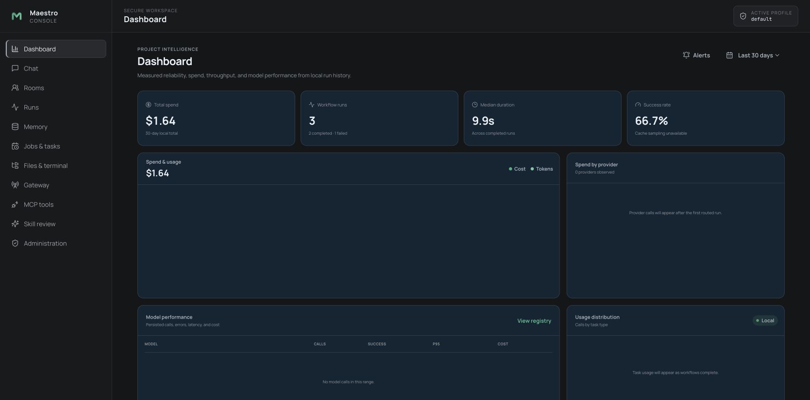810x400 pixels.
Task: Open the Dashboard page in the sidebar
Action: [x=56, y=49]
